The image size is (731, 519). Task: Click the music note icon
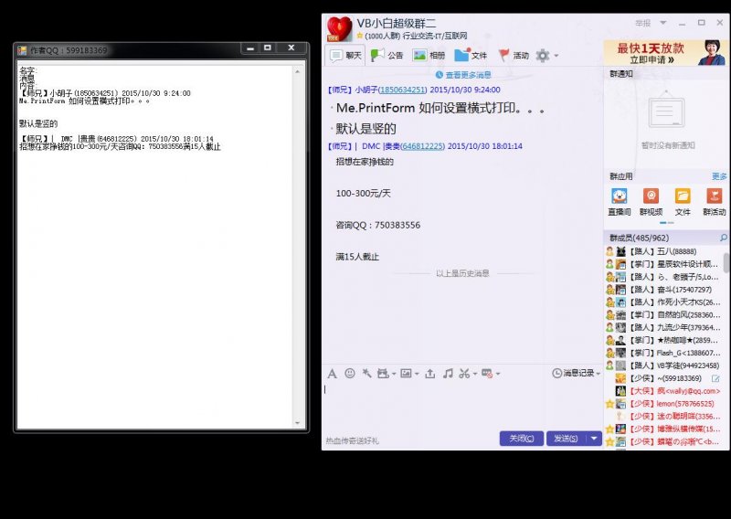448,373
